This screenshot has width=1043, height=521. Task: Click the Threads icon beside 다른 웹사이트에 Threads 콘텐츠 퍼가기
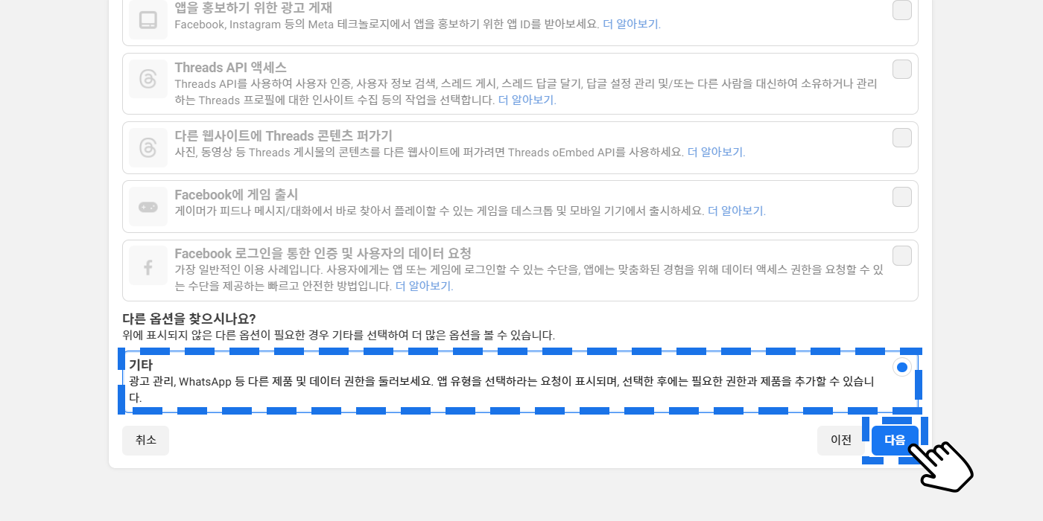pos(148,147)
